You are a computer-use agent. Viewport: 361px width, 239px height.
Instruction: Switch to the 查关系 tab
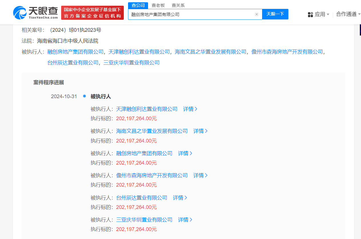pyautogui.click(x=178, y=5)
